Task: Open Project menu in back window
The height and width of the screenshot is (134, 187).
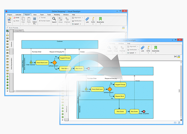Action: click(x=10, y=15)
